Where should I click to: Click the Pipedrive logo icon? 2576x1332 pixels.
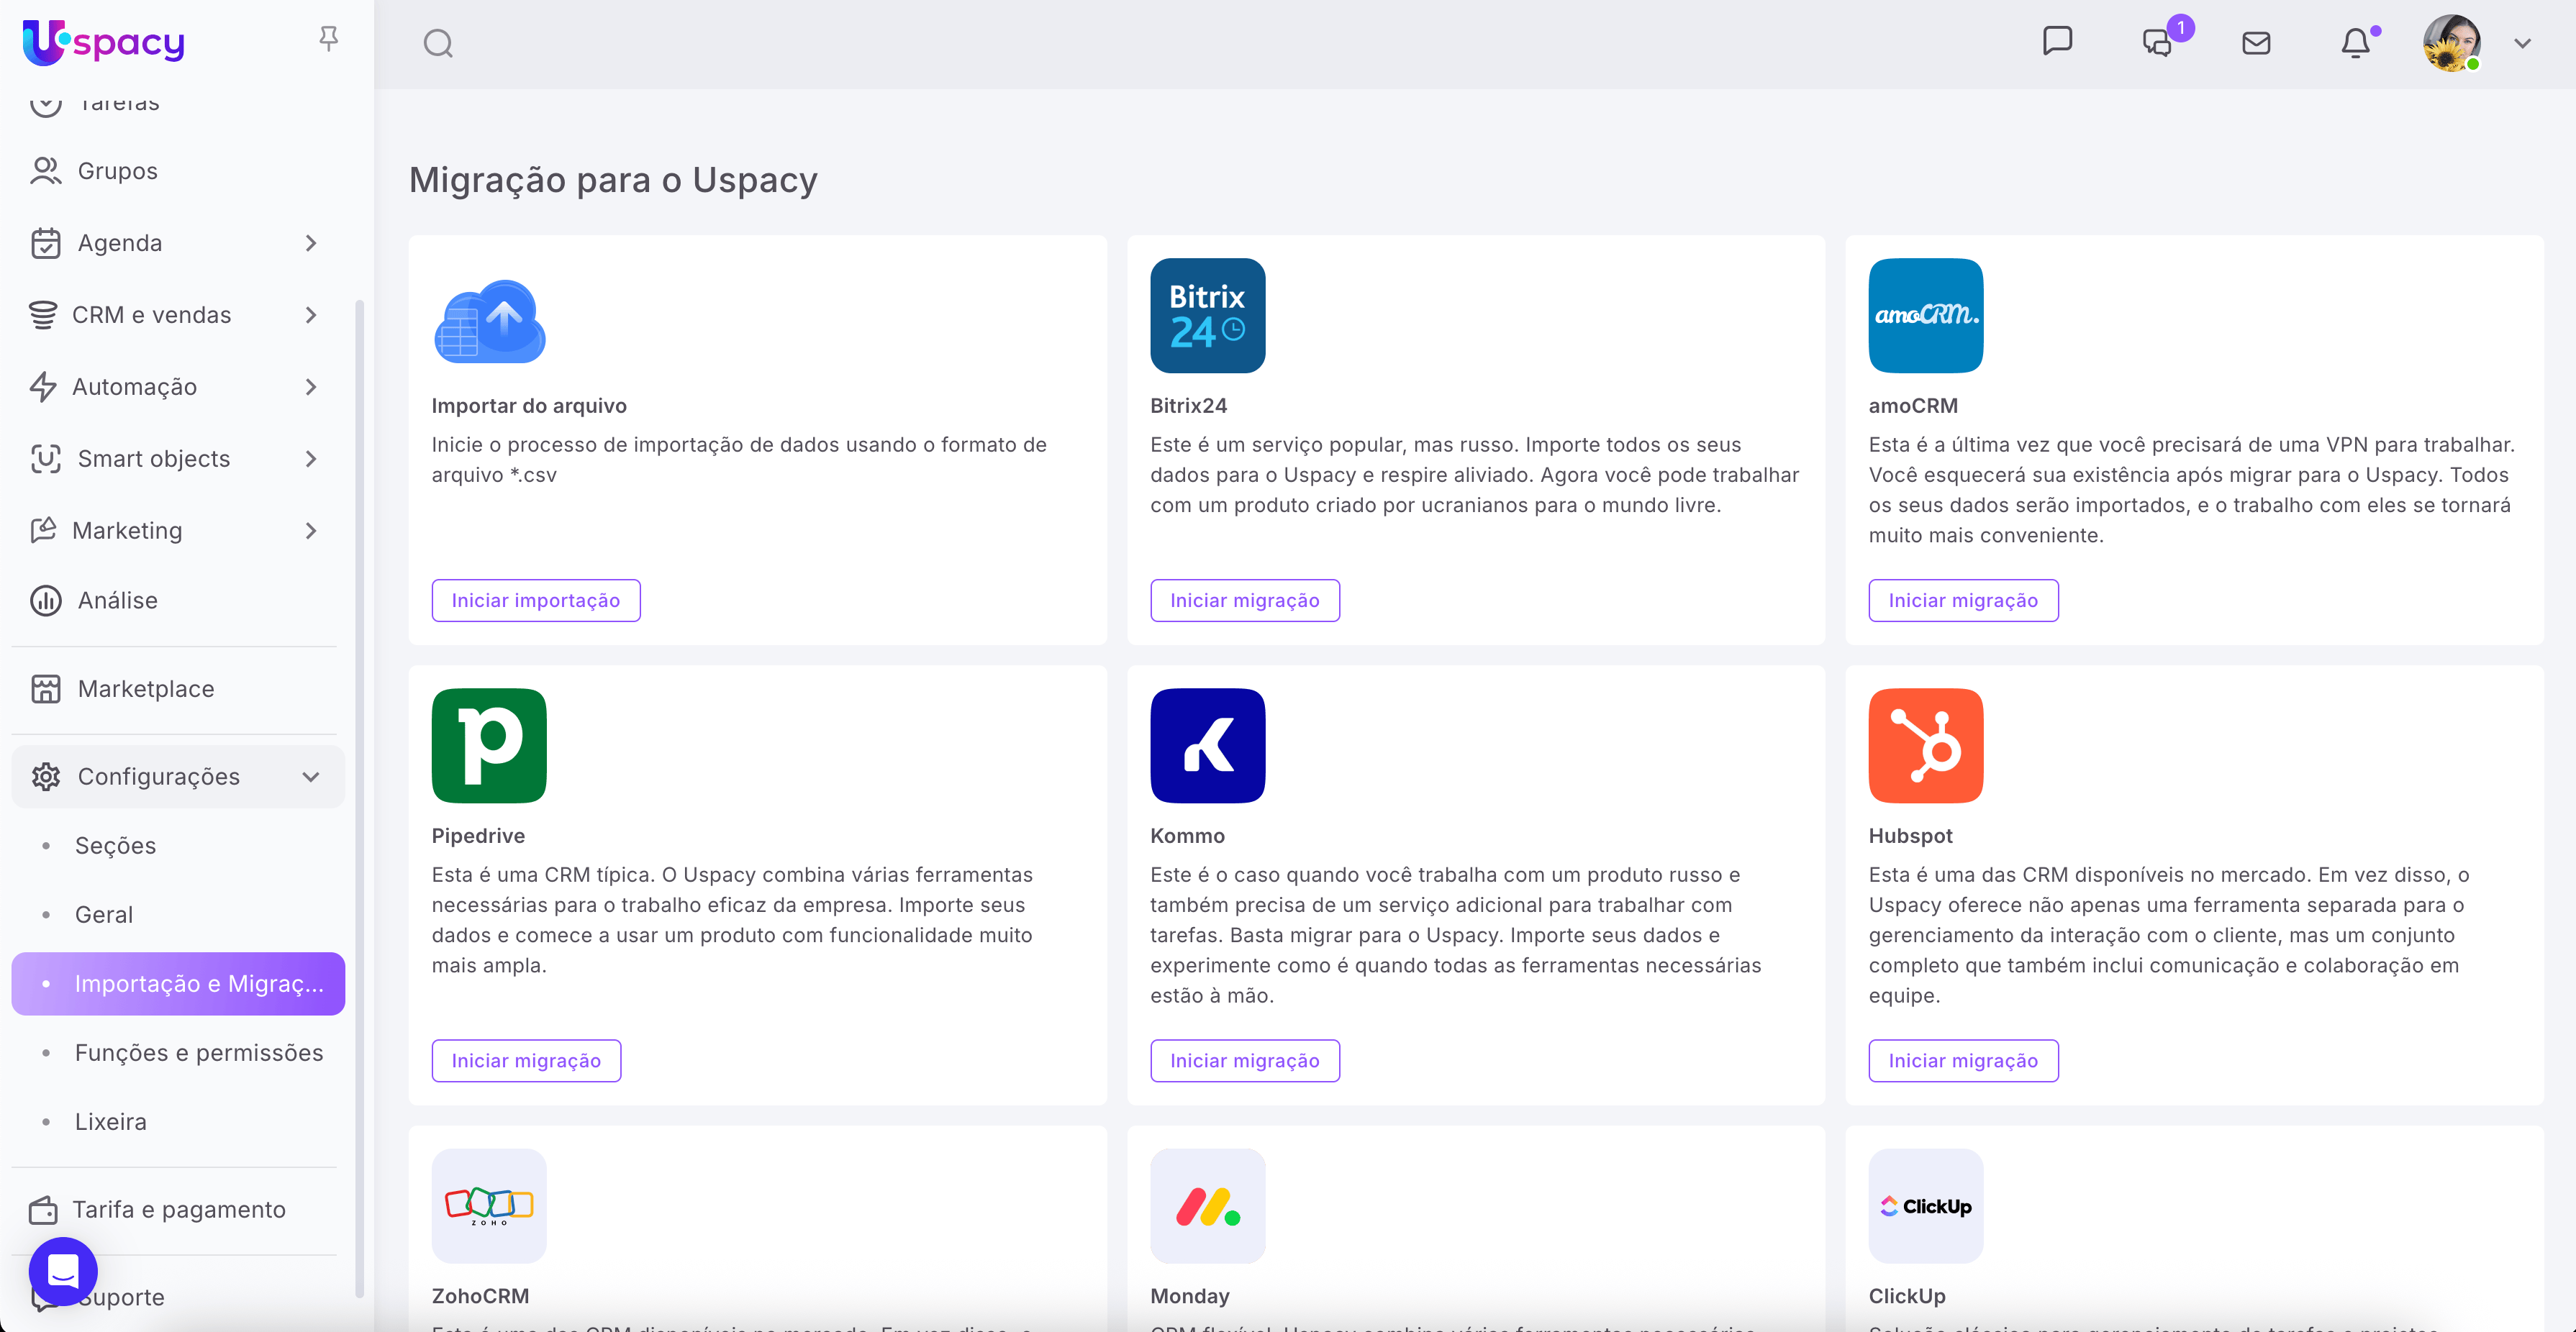[x=489, y=745]
